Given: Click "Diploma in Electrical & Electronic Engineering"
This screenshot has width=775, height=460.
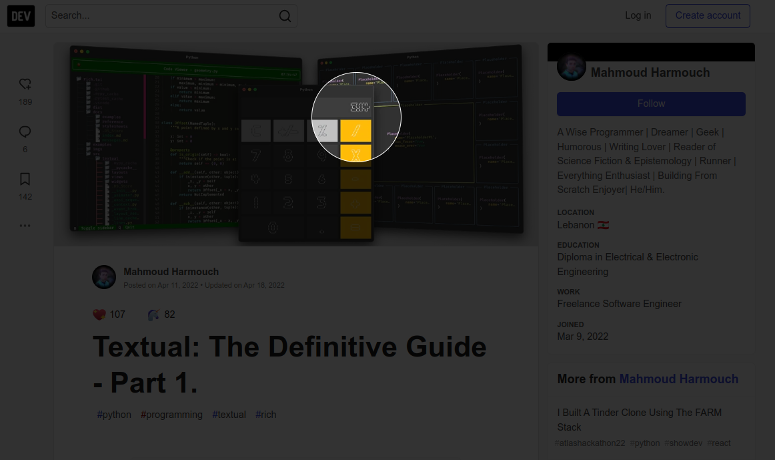Looking at the screenshot, I should pyautogui.click(x=628, y=264).
